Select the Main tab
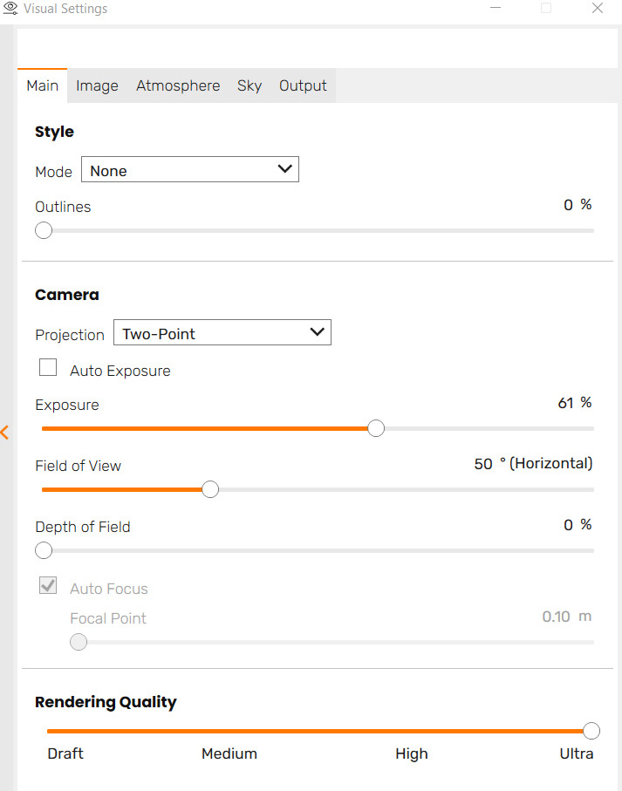 point(43,85)
